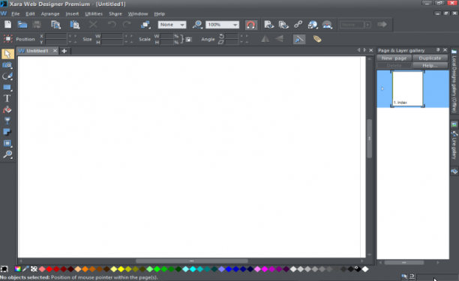
Task: Click the Undo arrow icon
Action: [112, 25]
